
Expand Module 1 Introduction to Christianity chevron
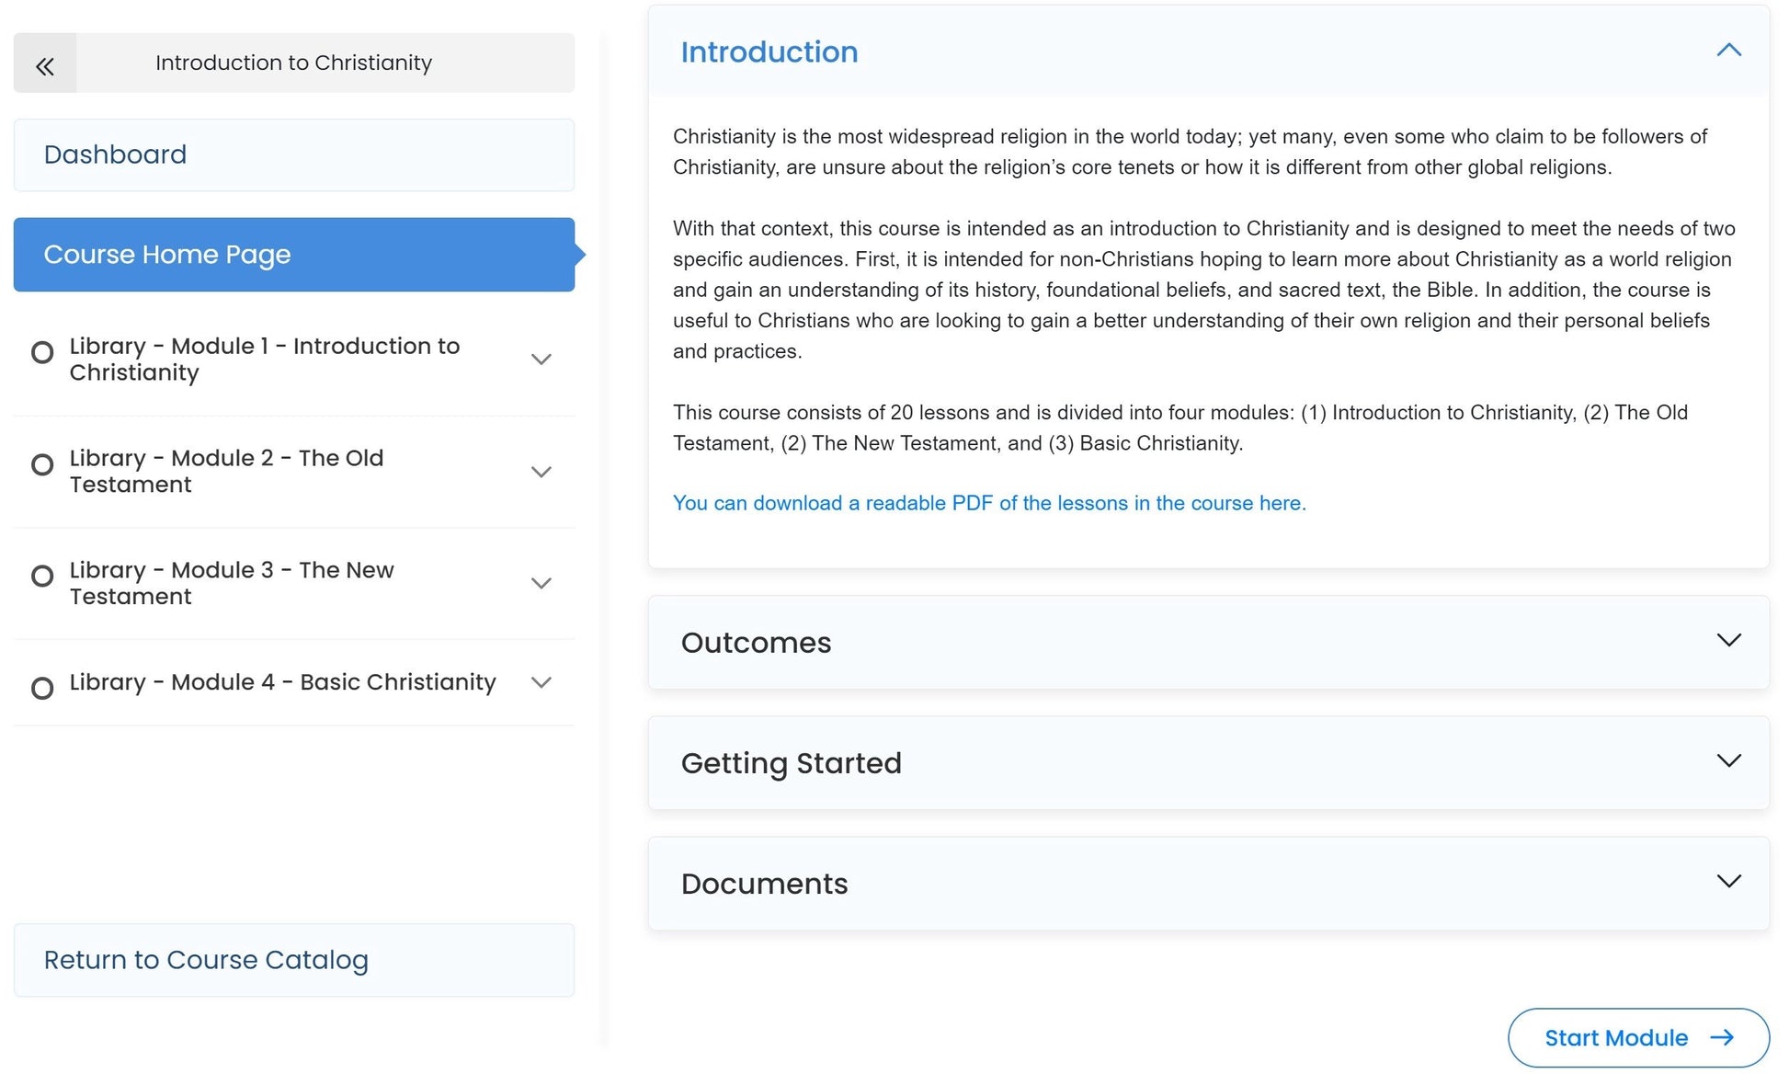(541, 360)
